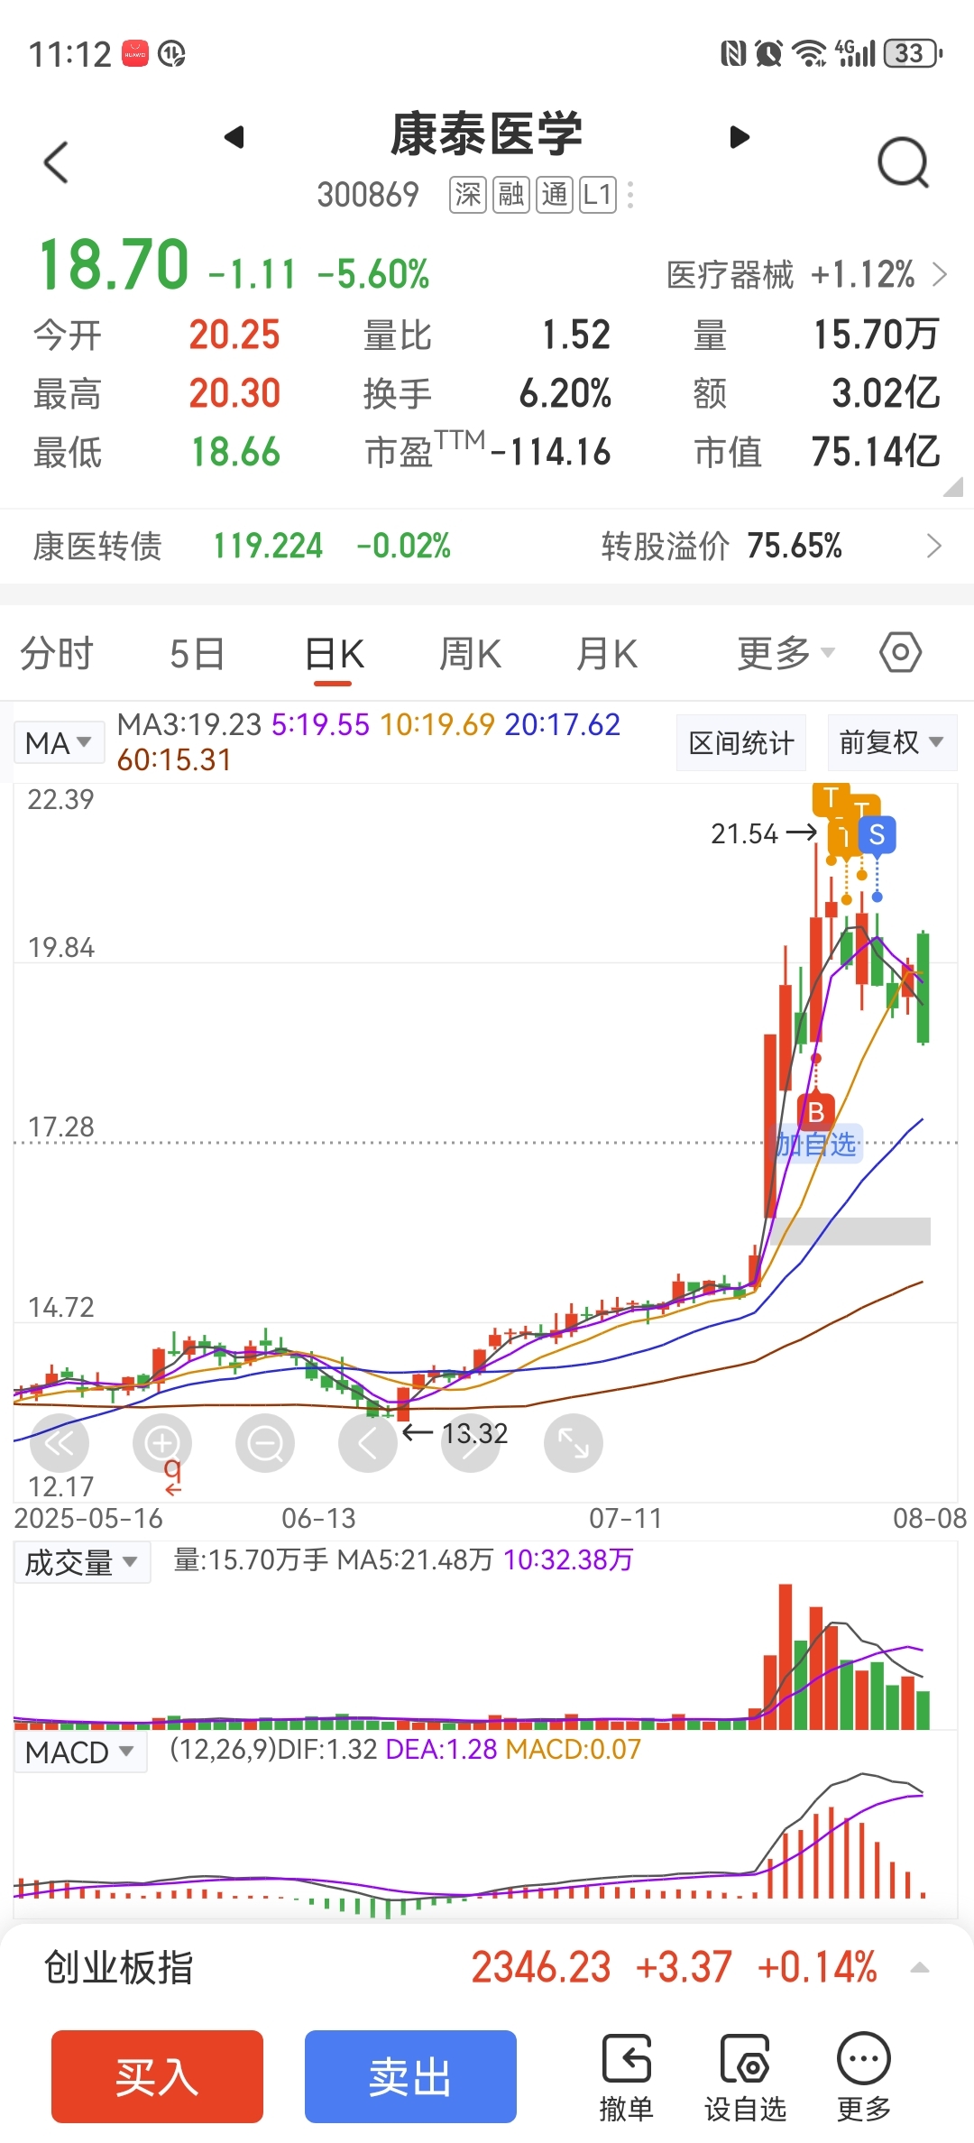
Task: Tap the Wi-Fi status icon
Action: (x=809, y=53)
